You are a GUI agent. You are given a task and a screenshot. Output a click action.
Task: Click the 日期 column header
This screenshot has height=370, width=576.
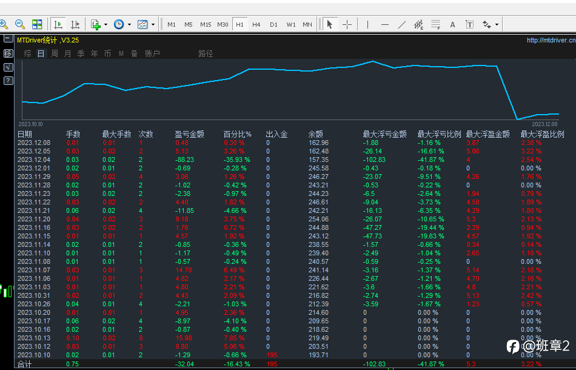tap(25, 134)
